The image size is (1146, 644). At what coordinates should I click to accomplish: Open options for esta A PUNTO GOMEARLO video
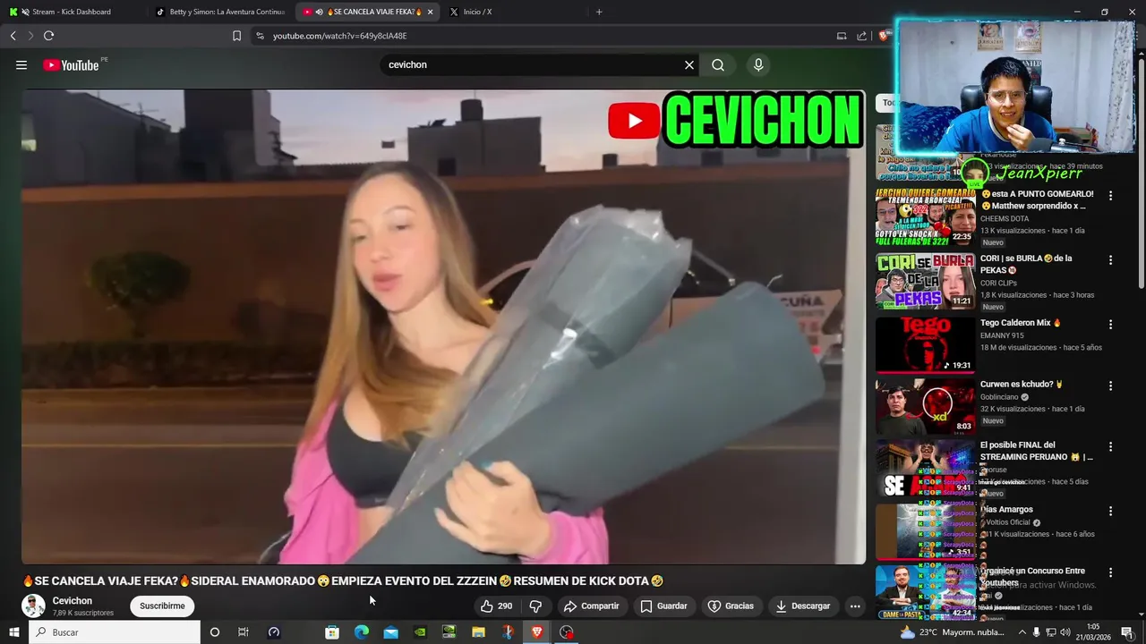[x=1111, y=195]
